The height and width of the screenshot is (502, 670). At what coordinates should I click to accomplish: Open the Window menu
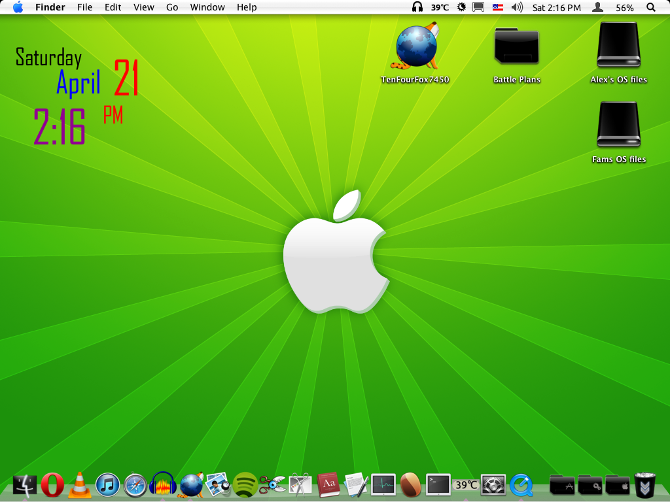[x=207, y=7]
